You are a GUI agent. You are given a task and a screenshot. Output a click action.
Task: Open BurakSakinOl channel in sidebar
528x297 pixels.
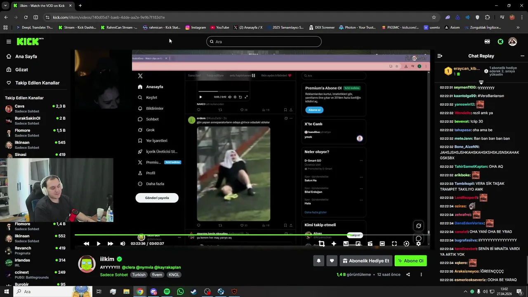coord(35,120)
